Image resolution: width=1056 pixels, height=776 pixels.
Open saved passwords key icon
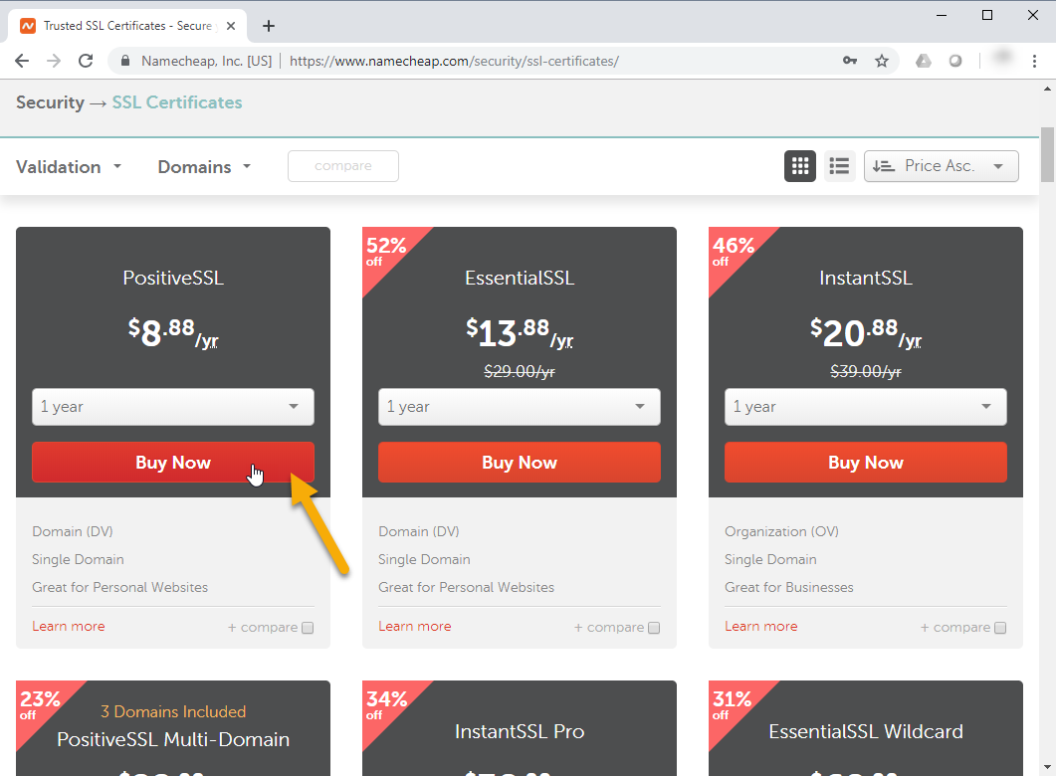tap(850, 62)
